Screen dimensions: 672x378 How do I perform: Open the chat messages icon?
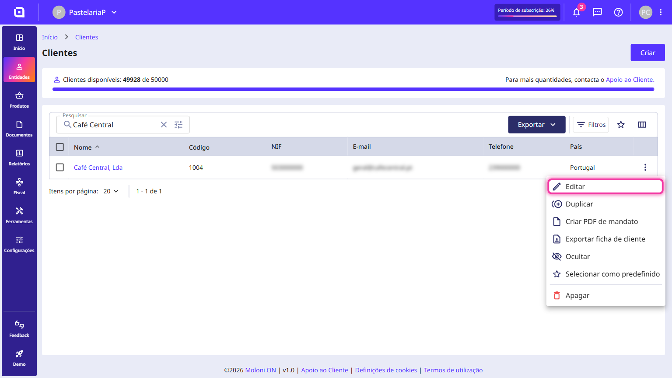(x=598, y=12)
